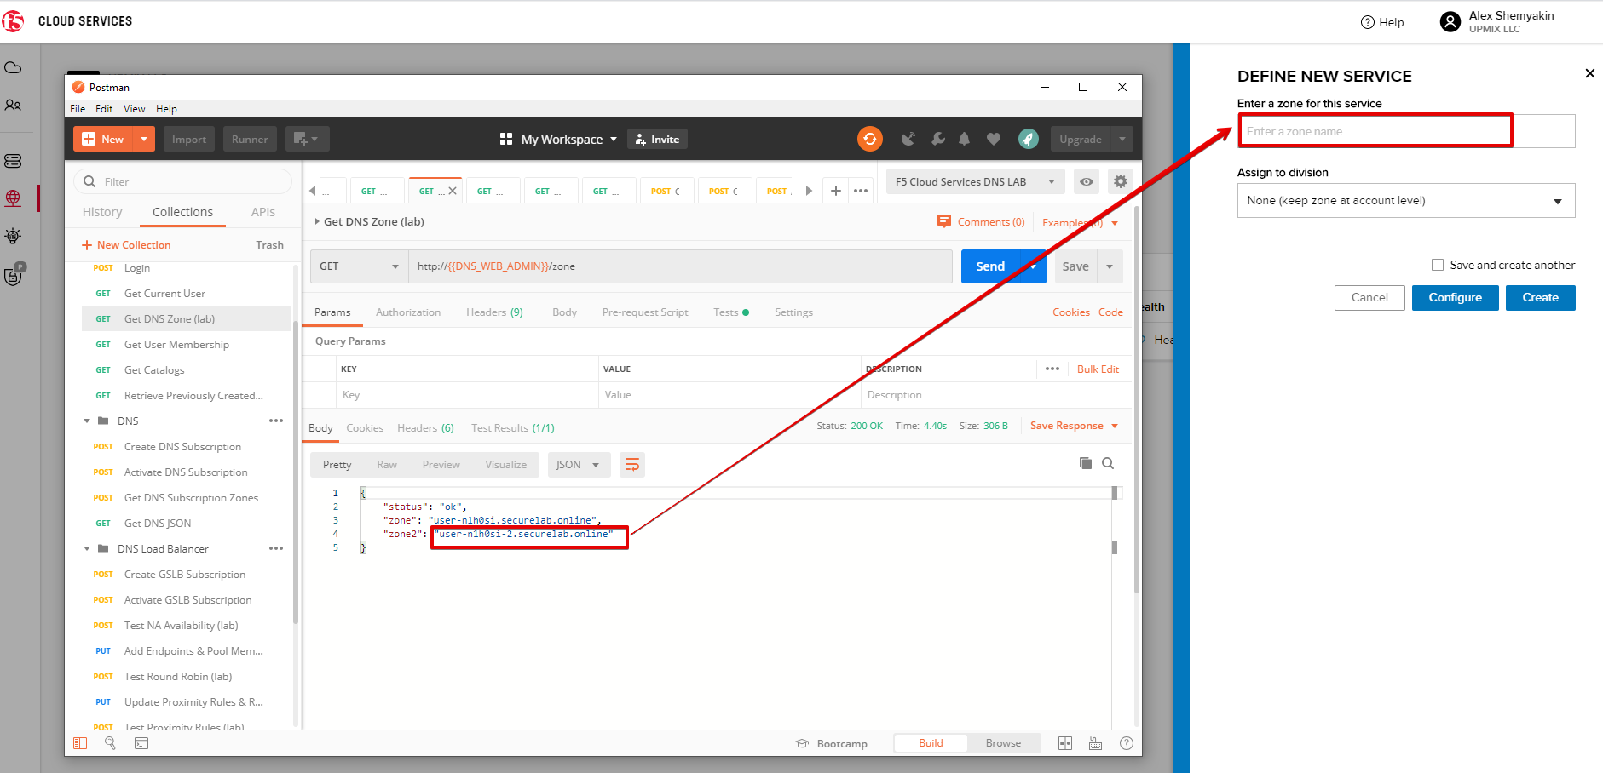1603x773 pixels.
Task: Open the users icon in F5 sidebar
Action: coord(13,106)
